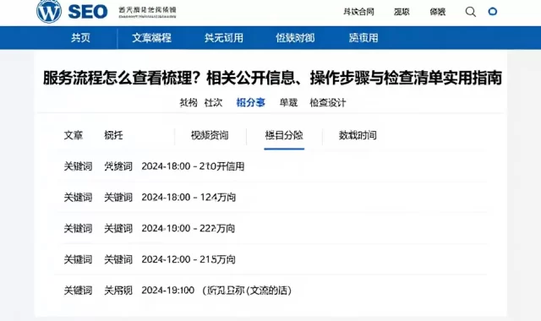
Task: Switch to the tab right of 文章
Action: tap(113, 135)
